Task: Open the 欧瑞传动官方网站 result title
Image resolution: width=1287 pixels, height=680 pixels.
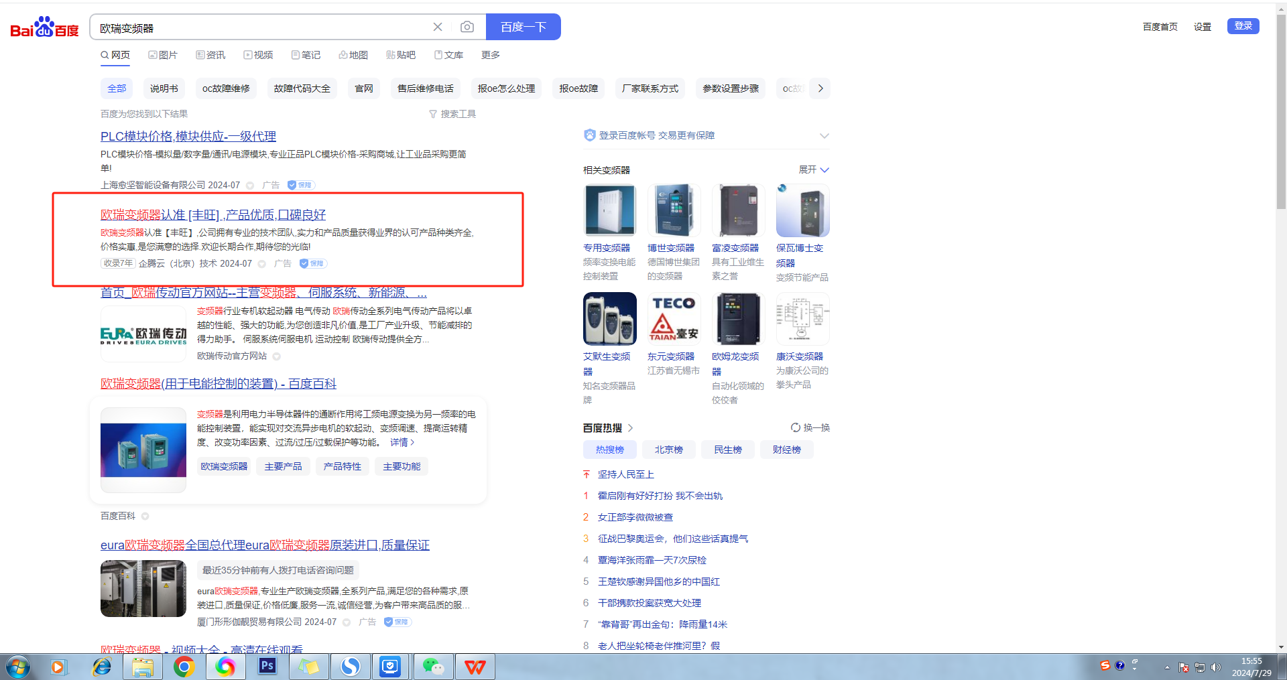Action: click(263, 293)
